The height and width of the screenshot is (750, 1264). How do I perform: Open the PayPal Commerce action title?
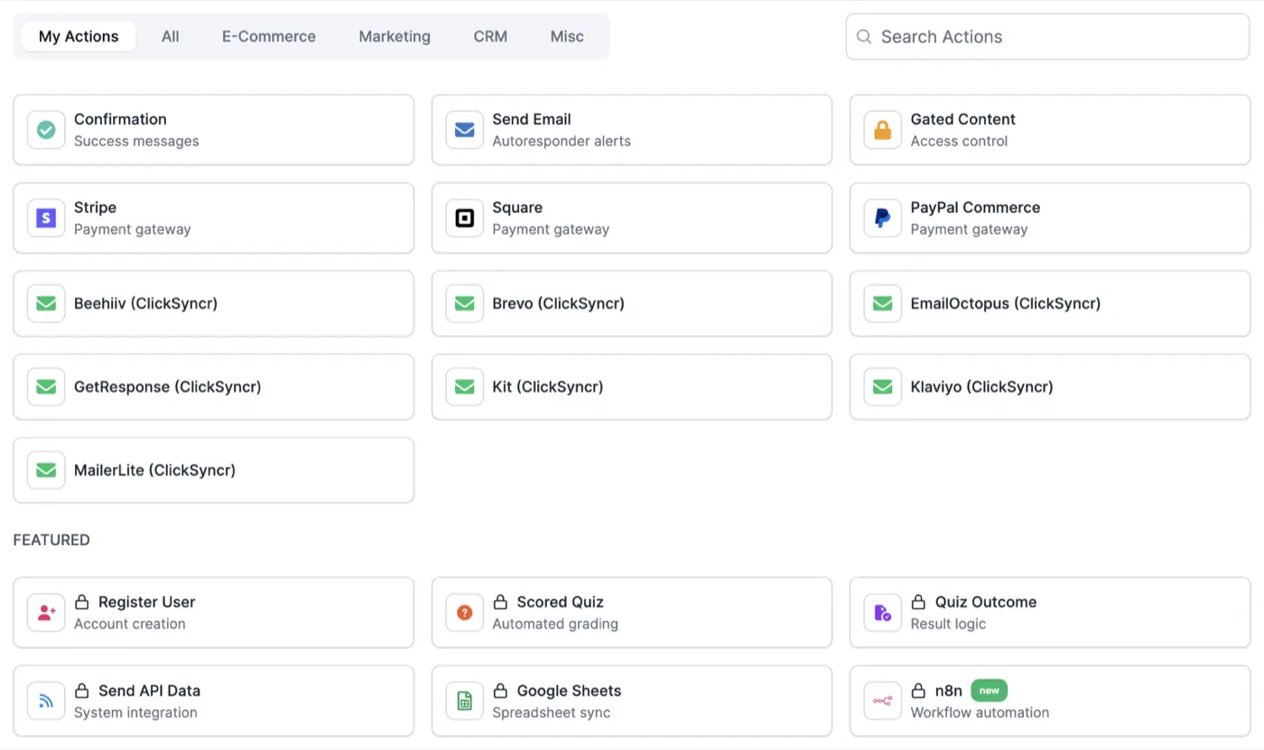[x=975, y=208]
